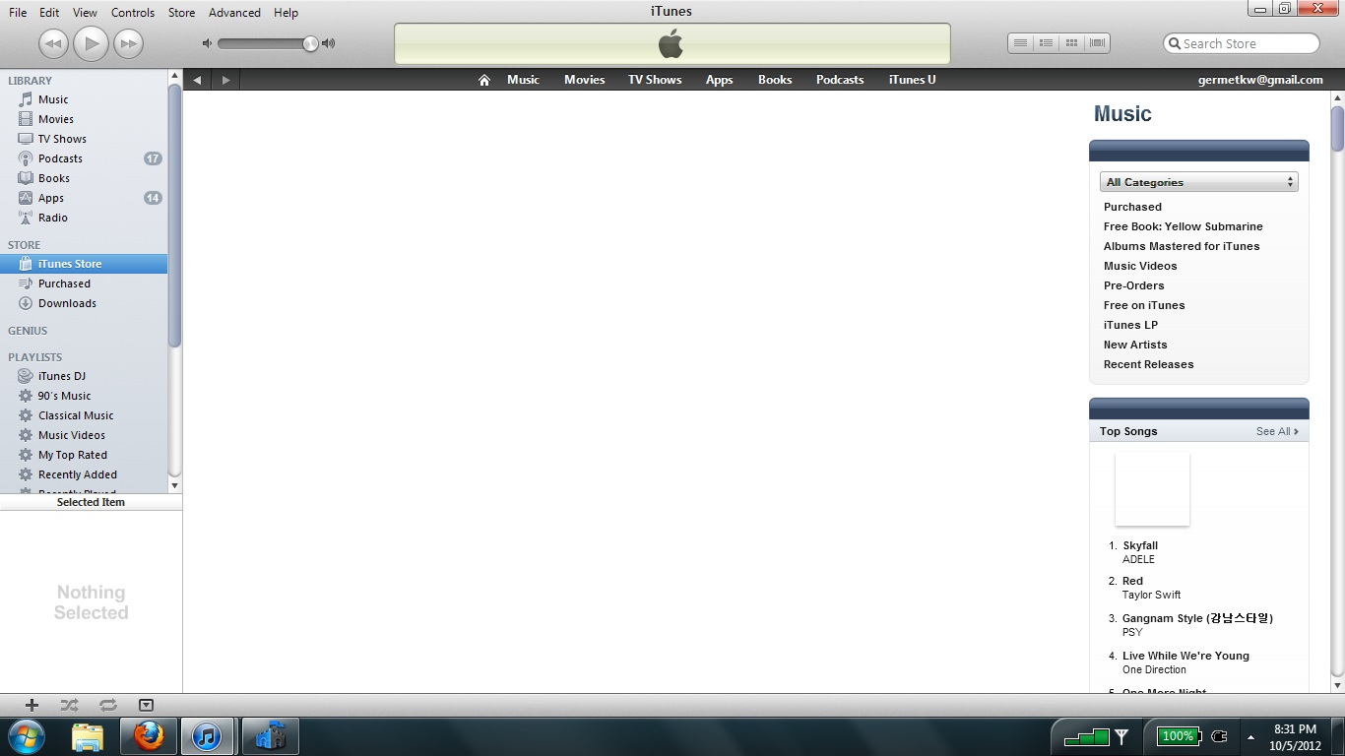
Task: Open the germetkw@gmail.com account menu
Action: pyautogui.click(x=1260, y=80)
